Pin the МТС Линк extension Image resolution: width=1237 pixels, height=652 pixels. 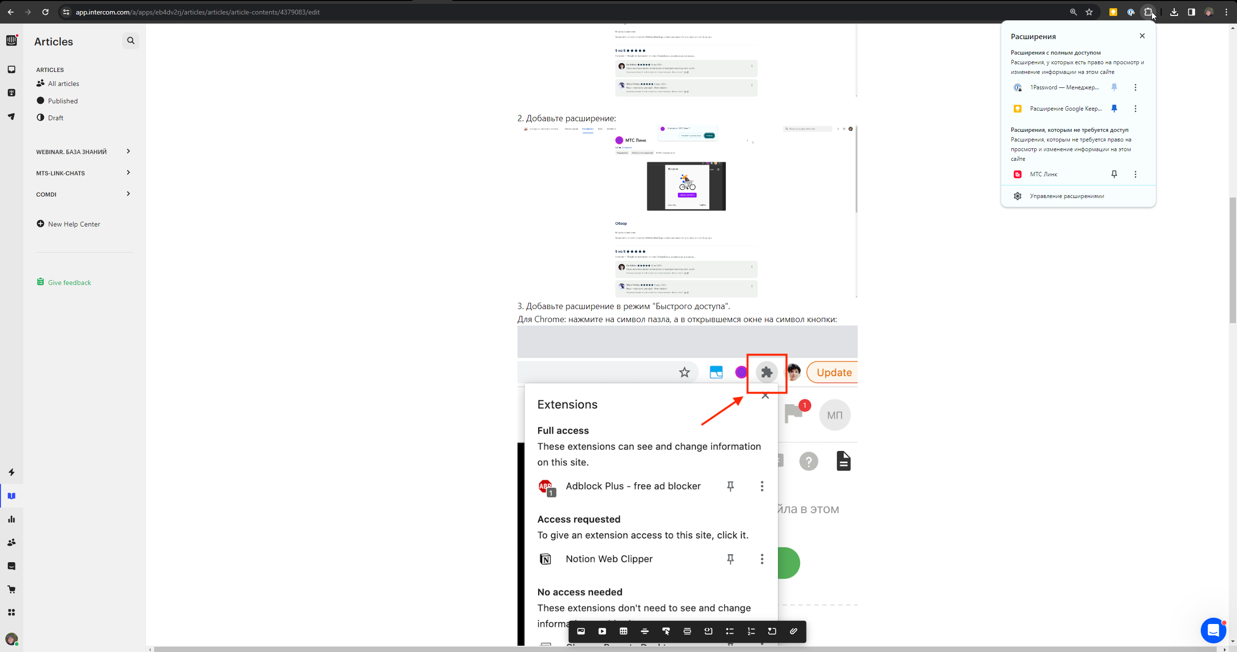point(1114,174)
